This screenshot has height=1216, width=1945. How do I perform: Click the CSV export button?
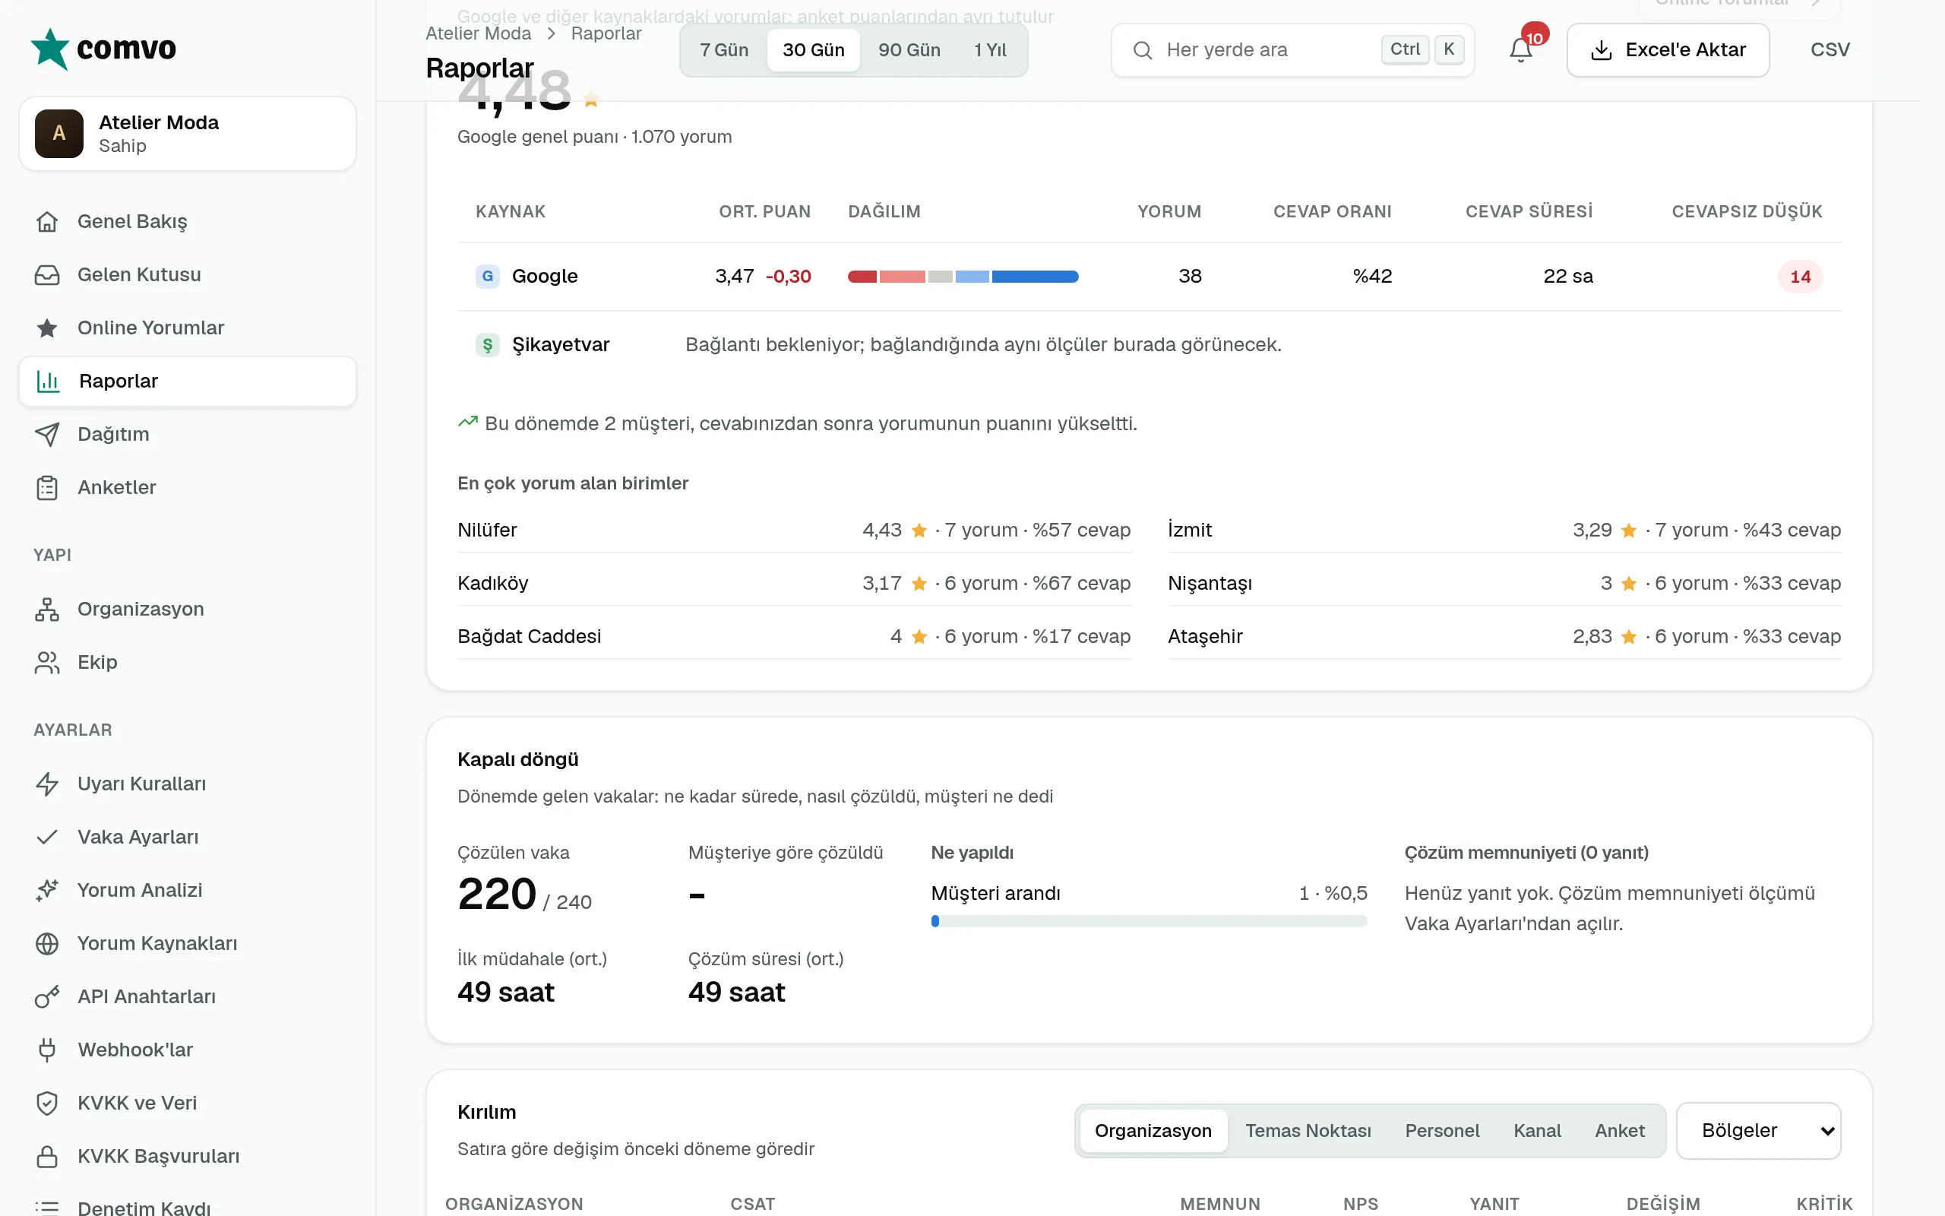coord(1830,50)
